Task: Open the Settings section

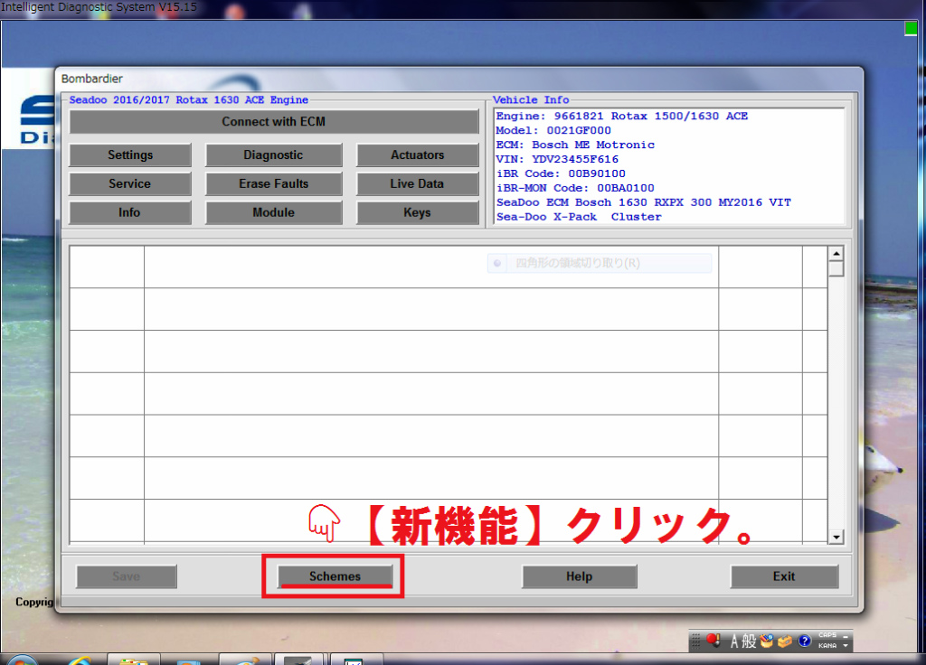Action: click(130, 155)
